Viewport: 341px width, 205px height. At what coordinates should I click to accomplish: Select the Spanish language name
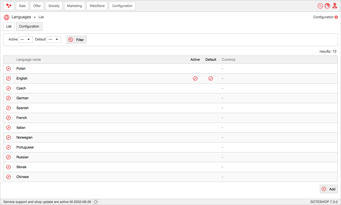tap(22, 108)
